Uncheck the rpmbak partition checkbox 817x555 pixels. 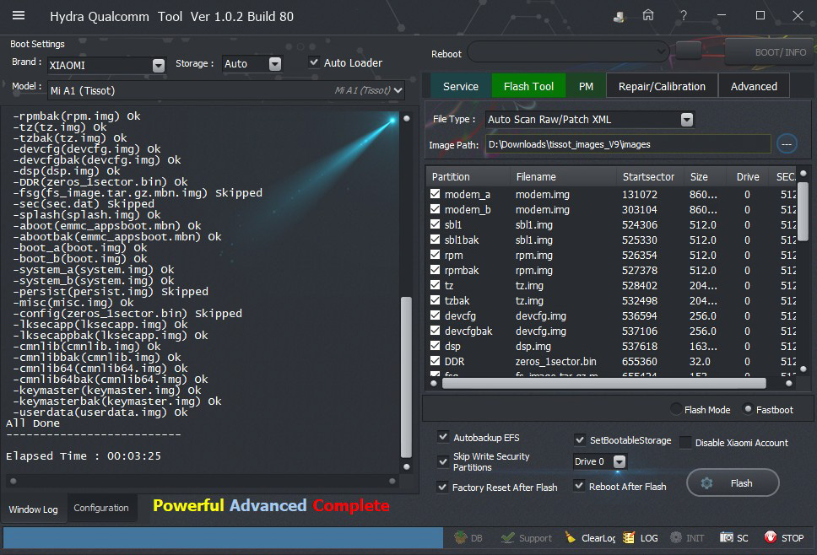coord(435,270)
